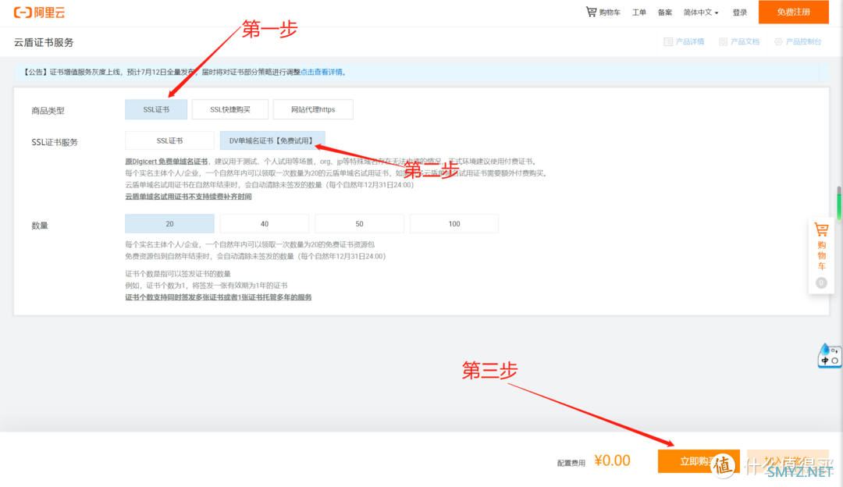
Task: Click the 云盾证书服务 page title
Action: click(44, 42)
